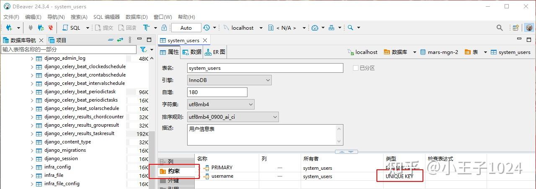Open the 搜索(A) menu
The height and width of the screenshot is (189, 536).
coord(79,17)
